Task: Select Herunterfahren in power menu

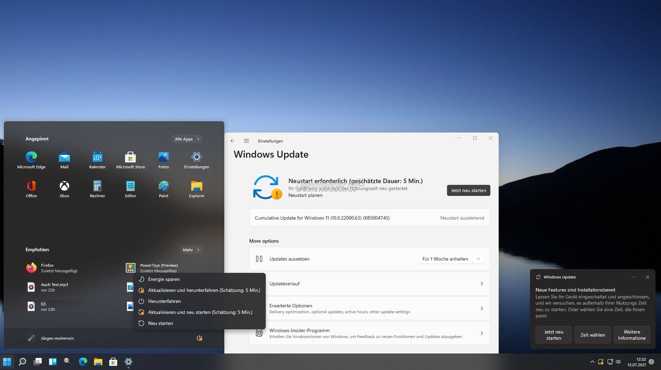Action: click(199, 301)
